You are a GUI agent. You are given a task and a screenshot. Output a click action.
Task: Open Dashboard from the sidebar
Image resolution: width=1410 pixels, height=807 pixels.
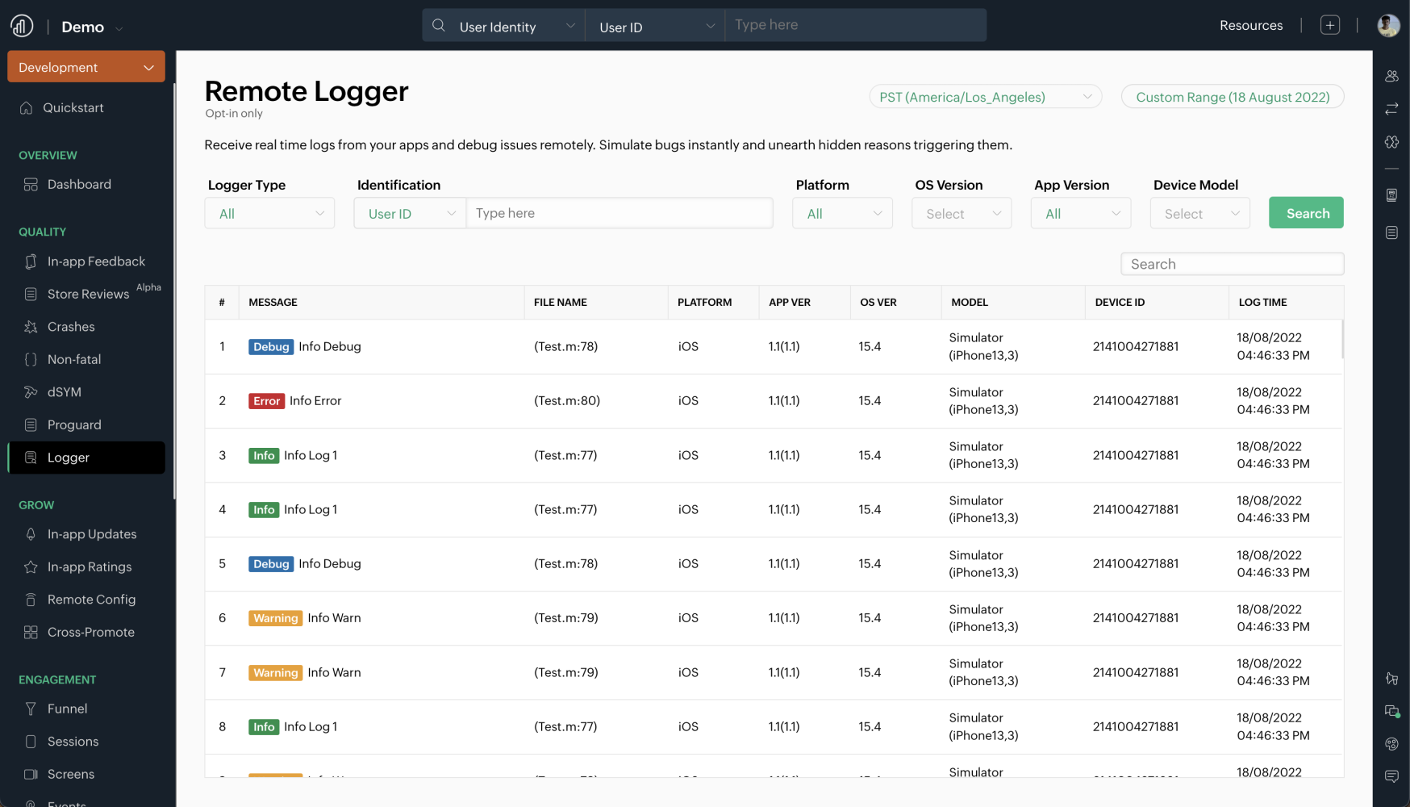[79, 184]
